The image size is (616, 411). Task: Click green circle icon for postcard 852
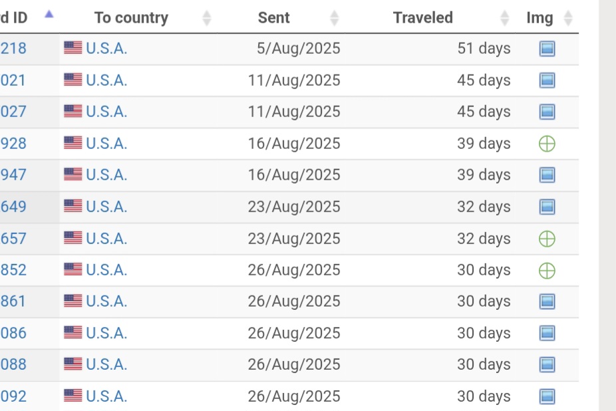(x=547, y=271)
